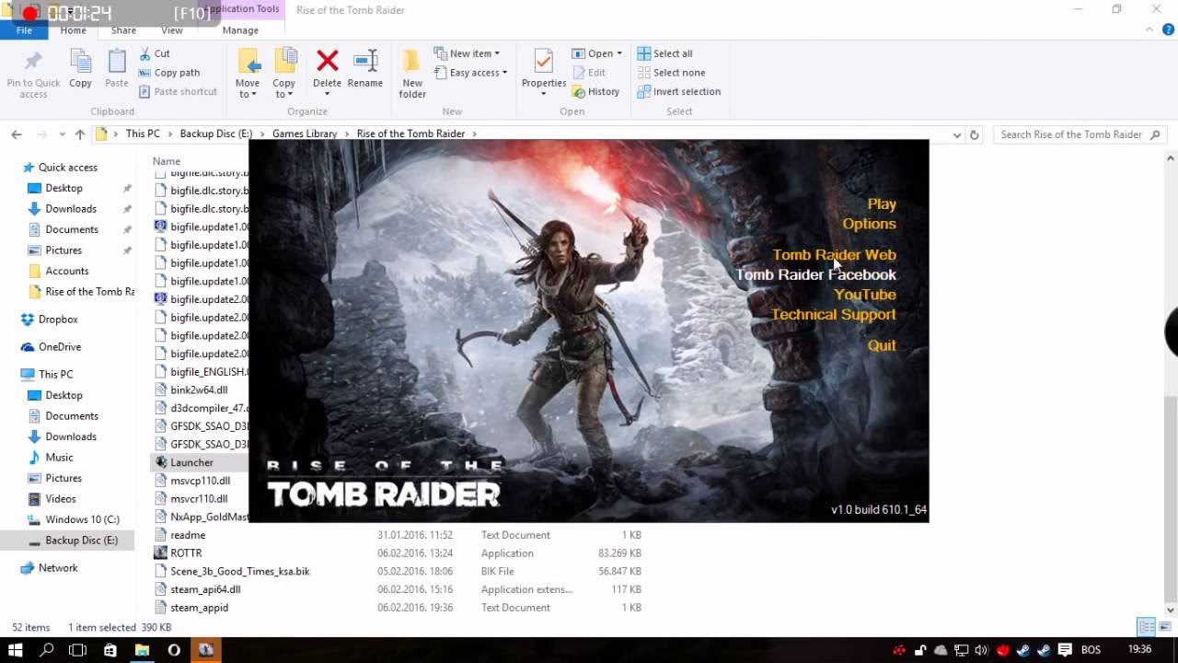
Task: Open the File tab
Action: [x=24, y=30]
